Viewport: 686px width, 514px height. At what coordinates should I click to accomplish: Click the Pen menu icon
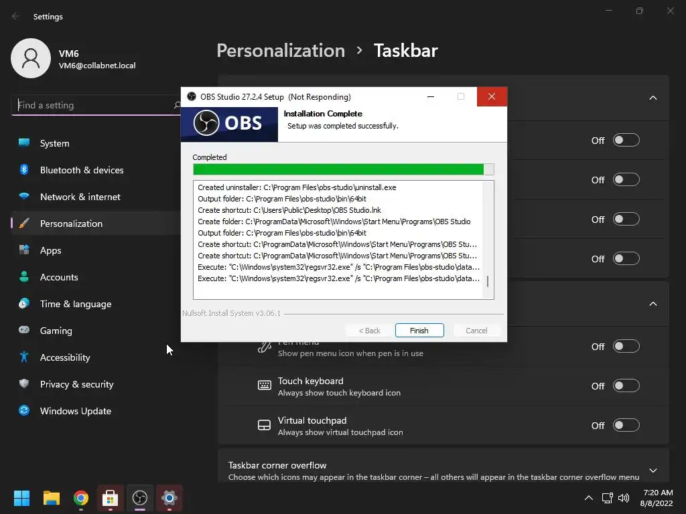point(264,347)
